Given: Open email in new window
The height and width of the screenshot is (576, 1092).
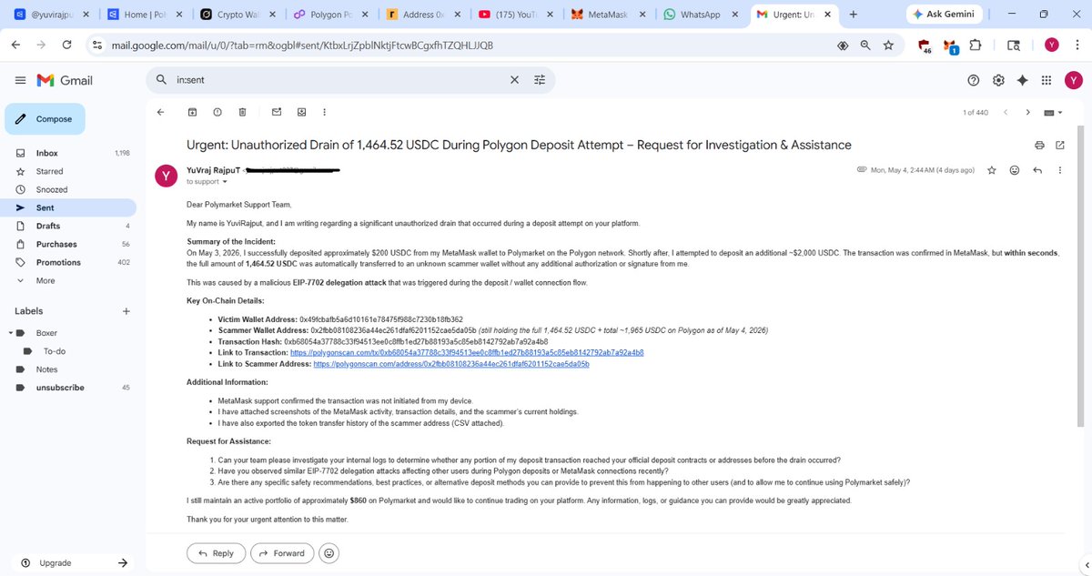Looking at the screenshot, I should click(1060, 145).
